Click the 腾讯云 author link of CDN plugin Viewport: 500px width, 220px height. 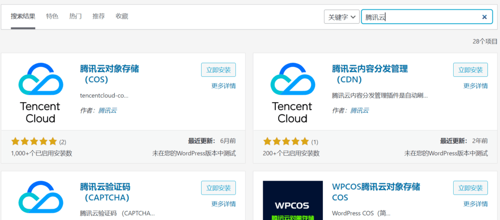pos(359,110)
